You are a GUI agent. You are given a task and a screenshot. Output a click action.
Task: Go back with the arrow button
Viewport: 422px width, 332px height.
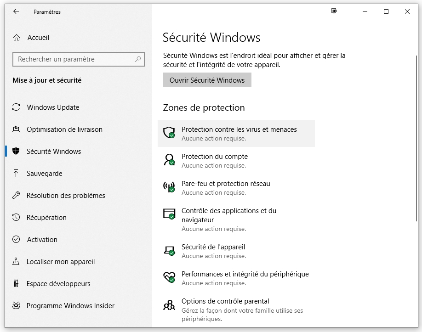tap(16, 11)
